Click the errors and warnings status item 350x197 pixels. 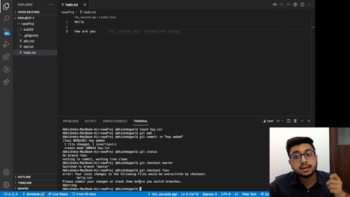coord(10,194)
